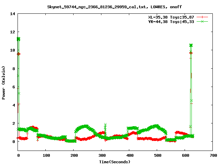Click y-axis tick label 8

(14, 69)
